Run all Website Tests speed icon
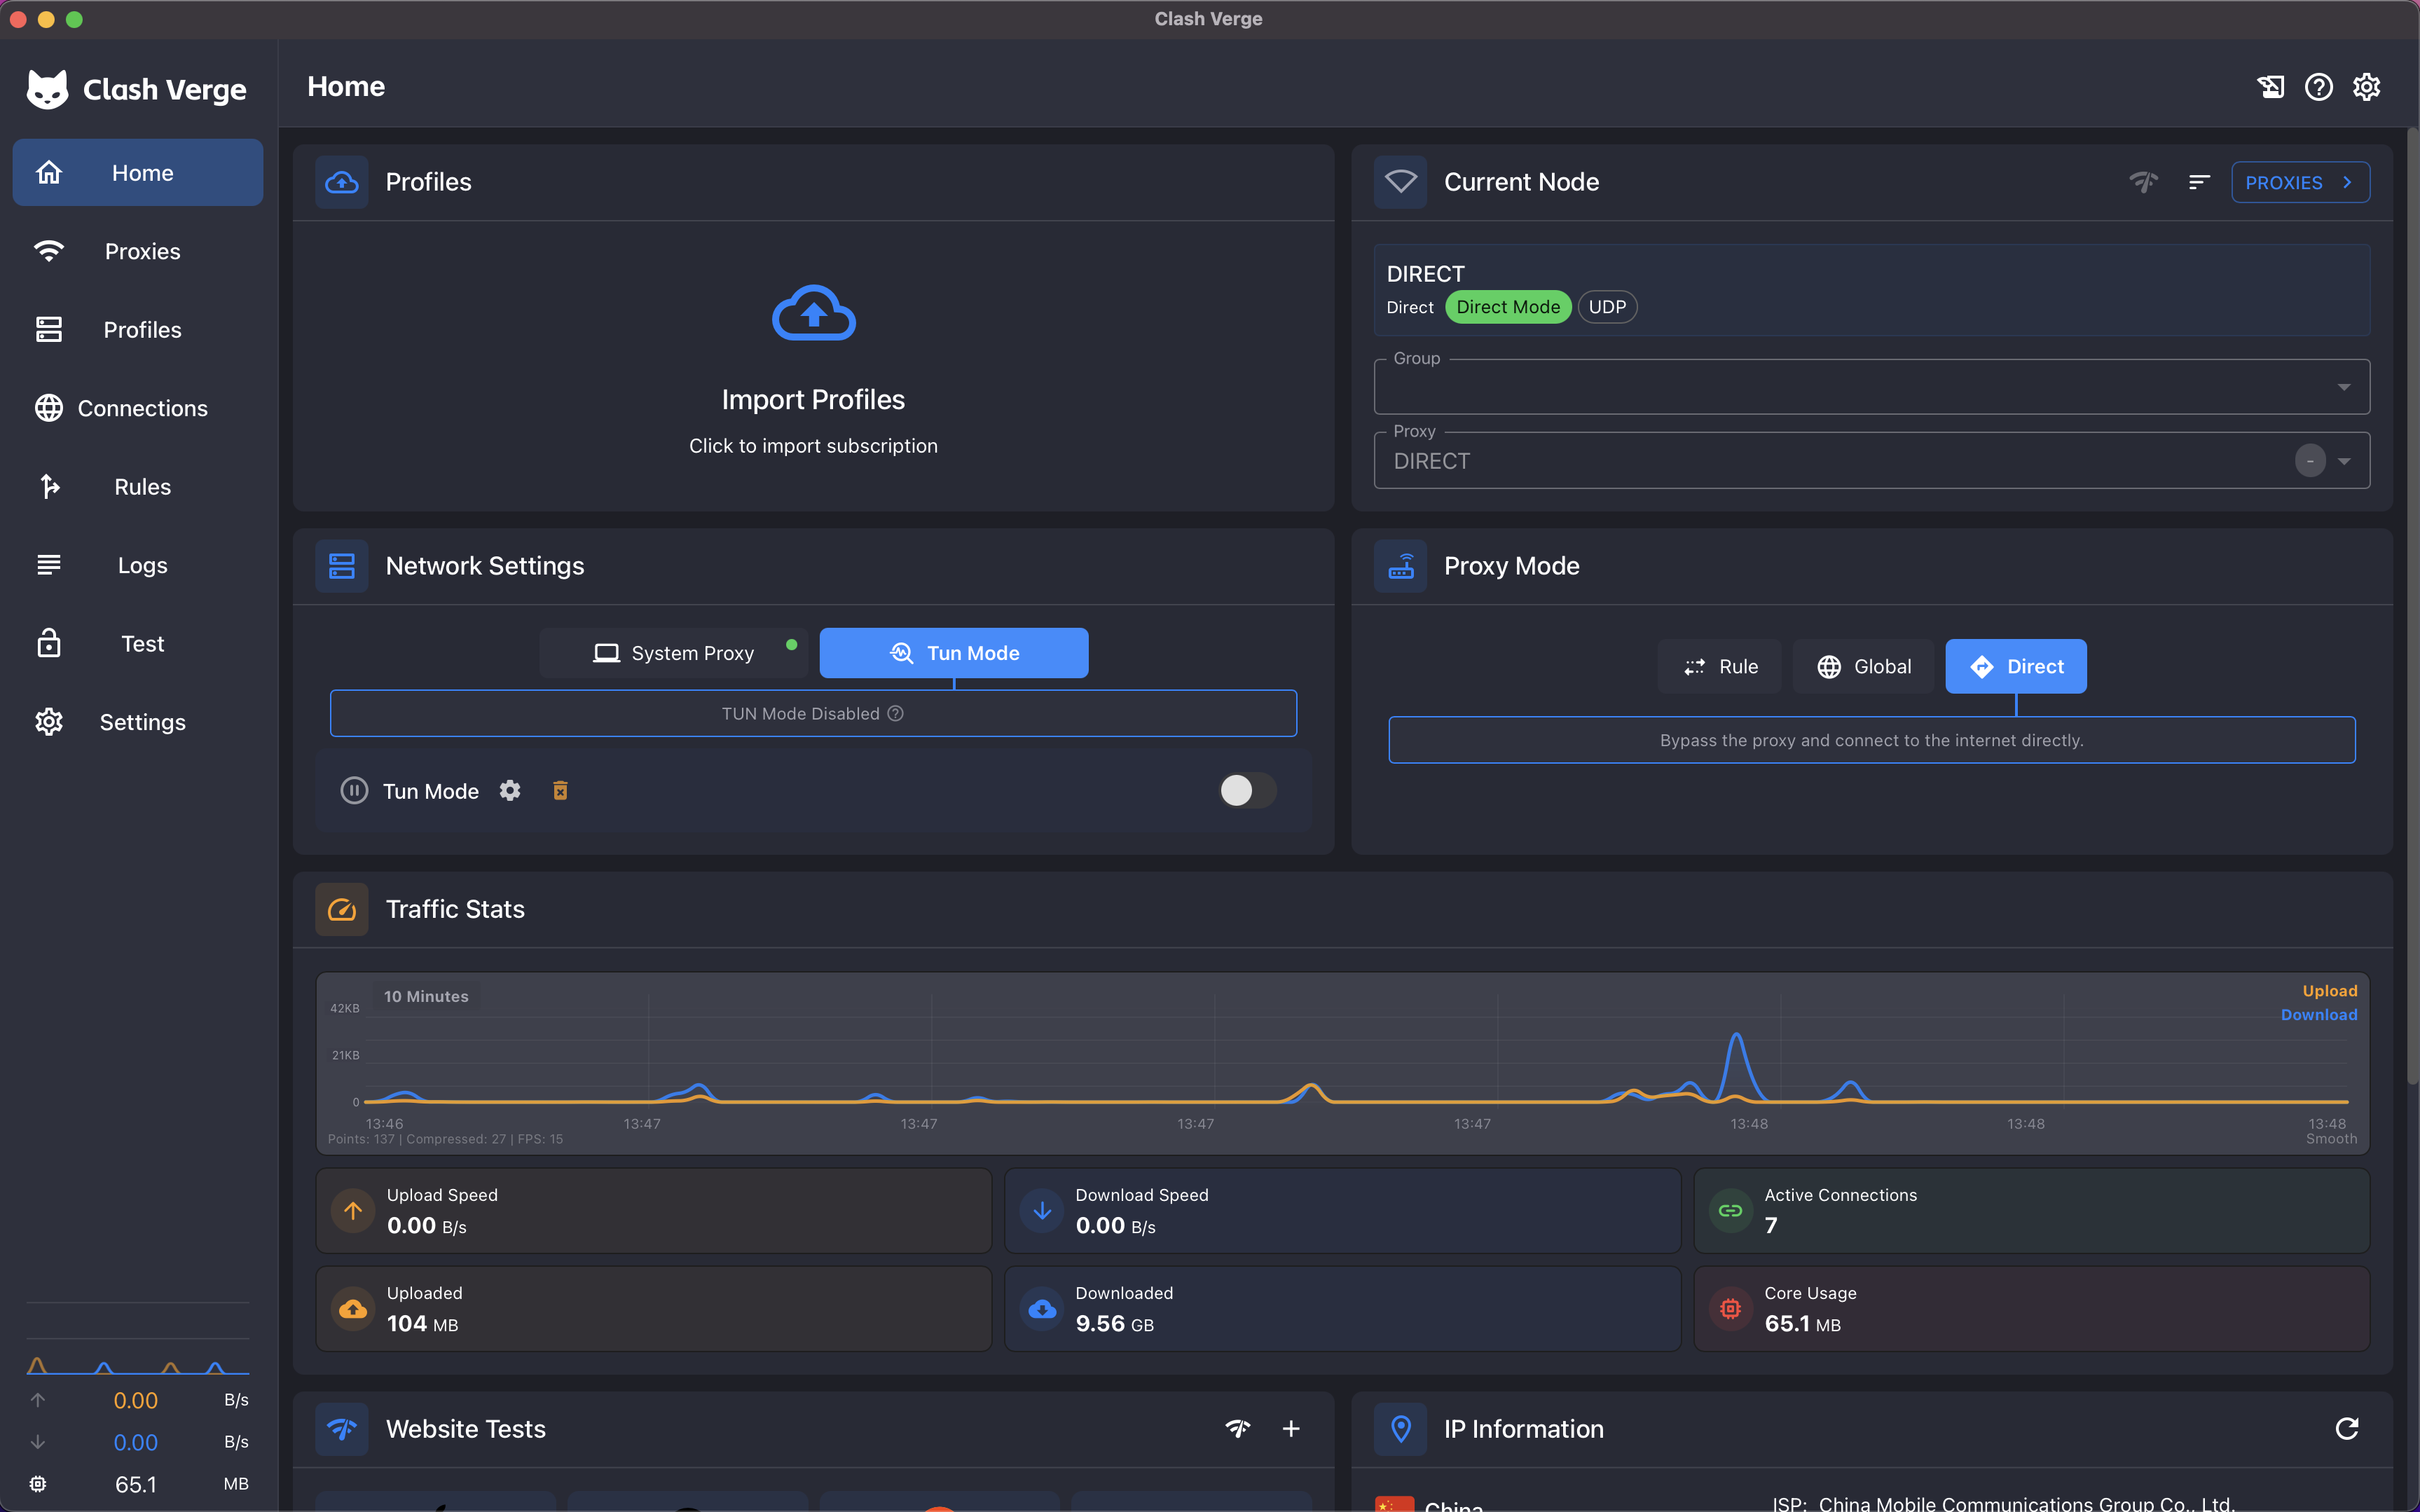The width and height of the screenshot is (2420, 1512). point(1238,1428)
